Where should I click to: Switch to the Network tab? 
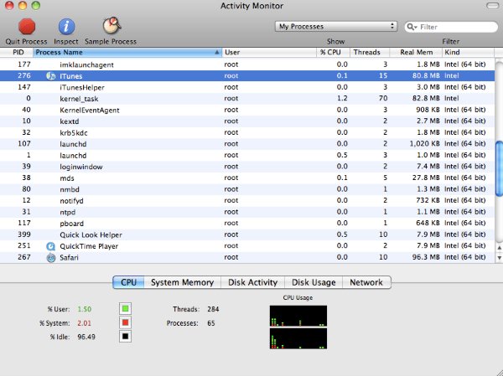click(x=366, y=282)
